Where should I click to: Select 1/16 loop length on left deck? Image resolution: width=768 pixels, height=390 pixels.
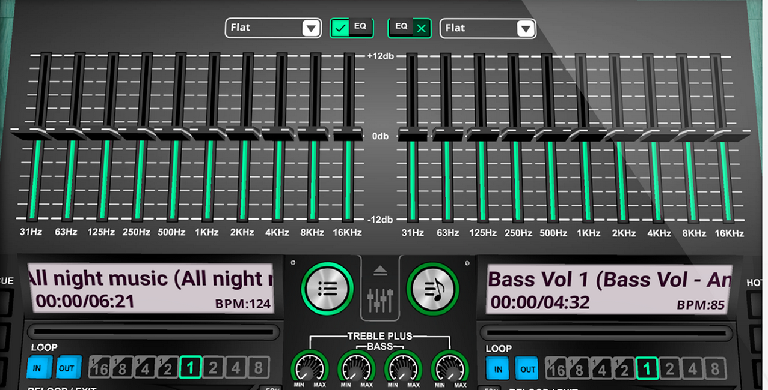pyautogui.click(x=100, y=367)
